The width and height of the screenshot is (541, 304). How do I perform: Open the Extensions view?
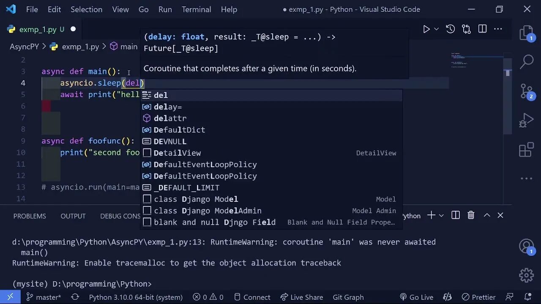click(x=527, y=149)
